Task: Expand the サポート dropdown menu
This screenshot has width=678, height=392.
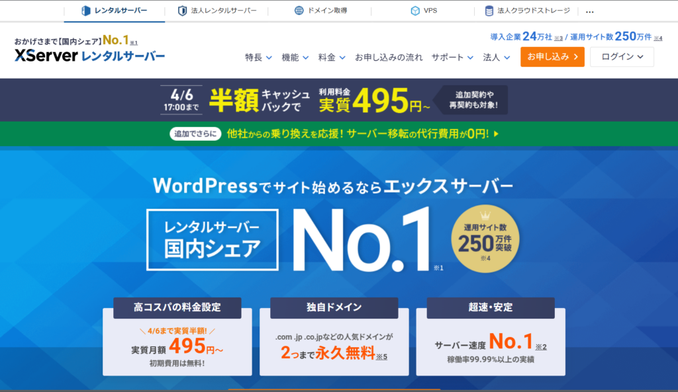Action: 452,58
